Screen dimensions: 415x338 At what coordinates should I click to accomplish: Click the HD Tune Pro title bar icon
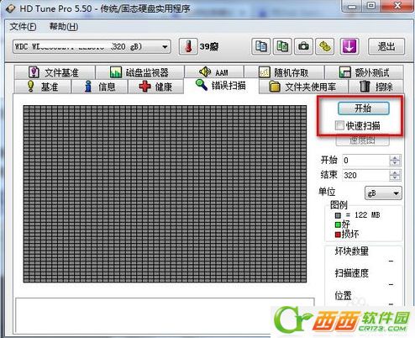(x=11, y=8)
